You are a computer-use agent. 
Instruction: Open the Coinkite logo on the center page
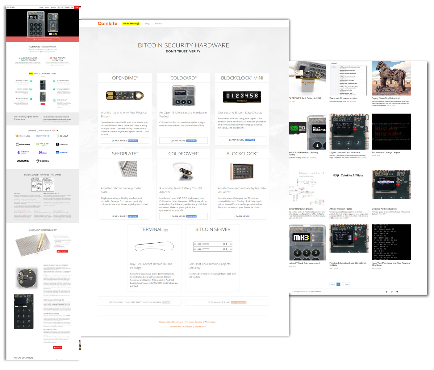107,23
